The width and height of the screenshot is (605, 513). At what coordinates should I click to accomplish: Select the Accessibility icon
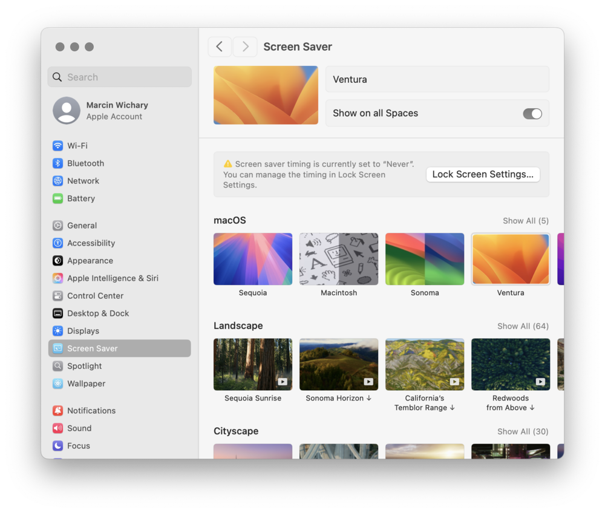tap(57, 243)
